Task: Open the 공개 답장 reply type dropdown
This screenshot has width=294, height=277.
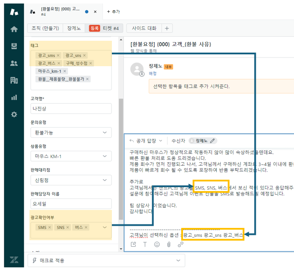Action: tap(146, 141)
